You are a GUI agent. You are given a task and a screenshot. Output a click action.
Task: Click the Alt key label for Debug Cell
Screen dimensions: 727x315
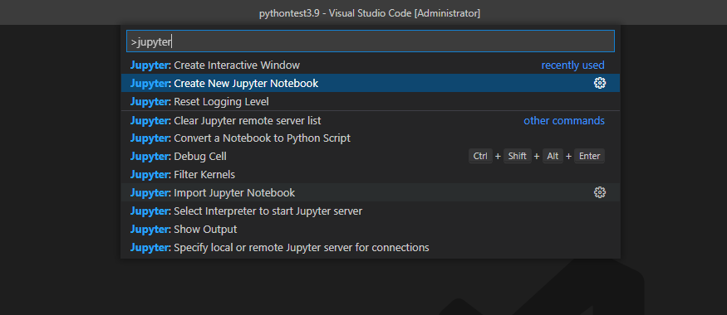tap(553, 157)
